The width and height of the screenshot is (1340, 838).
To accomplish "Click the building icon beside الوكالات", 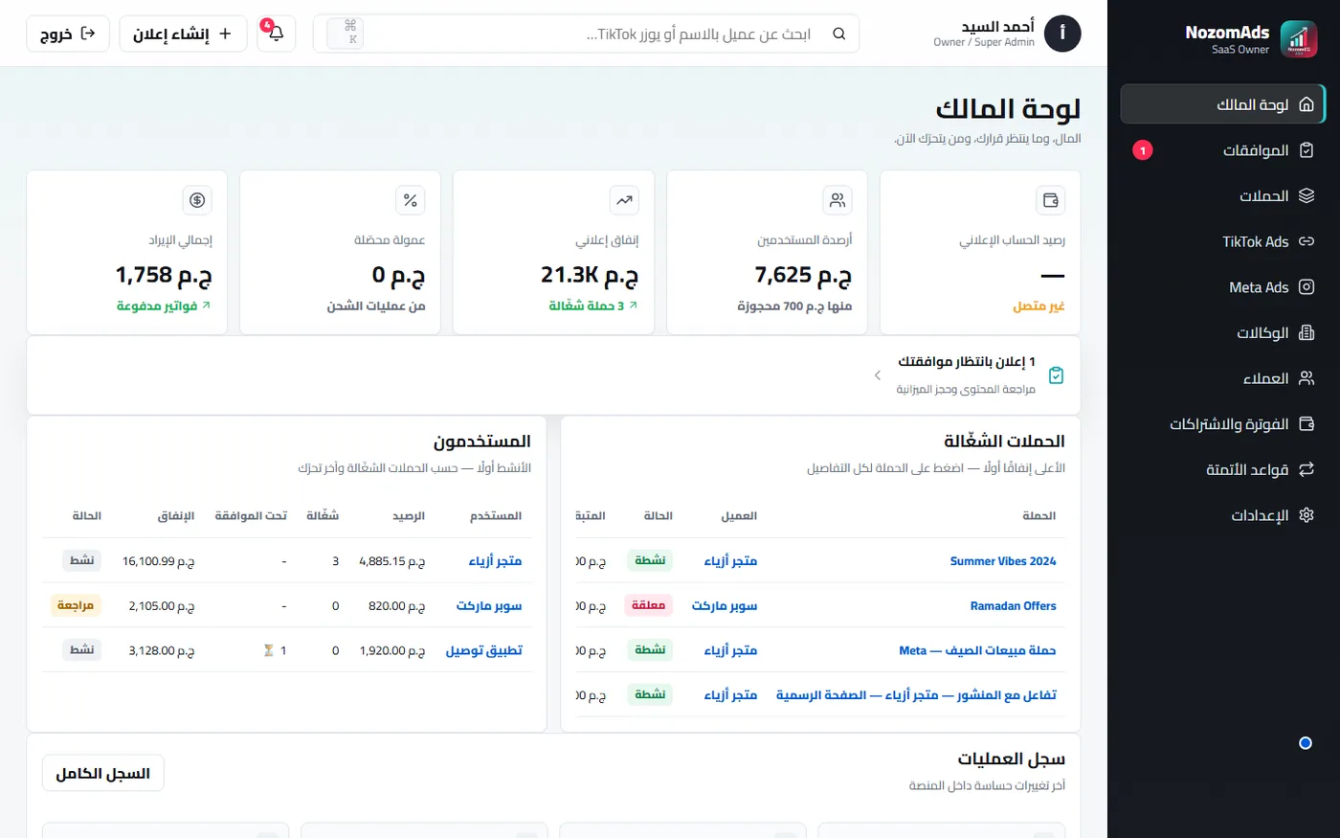I will 1306,333.
